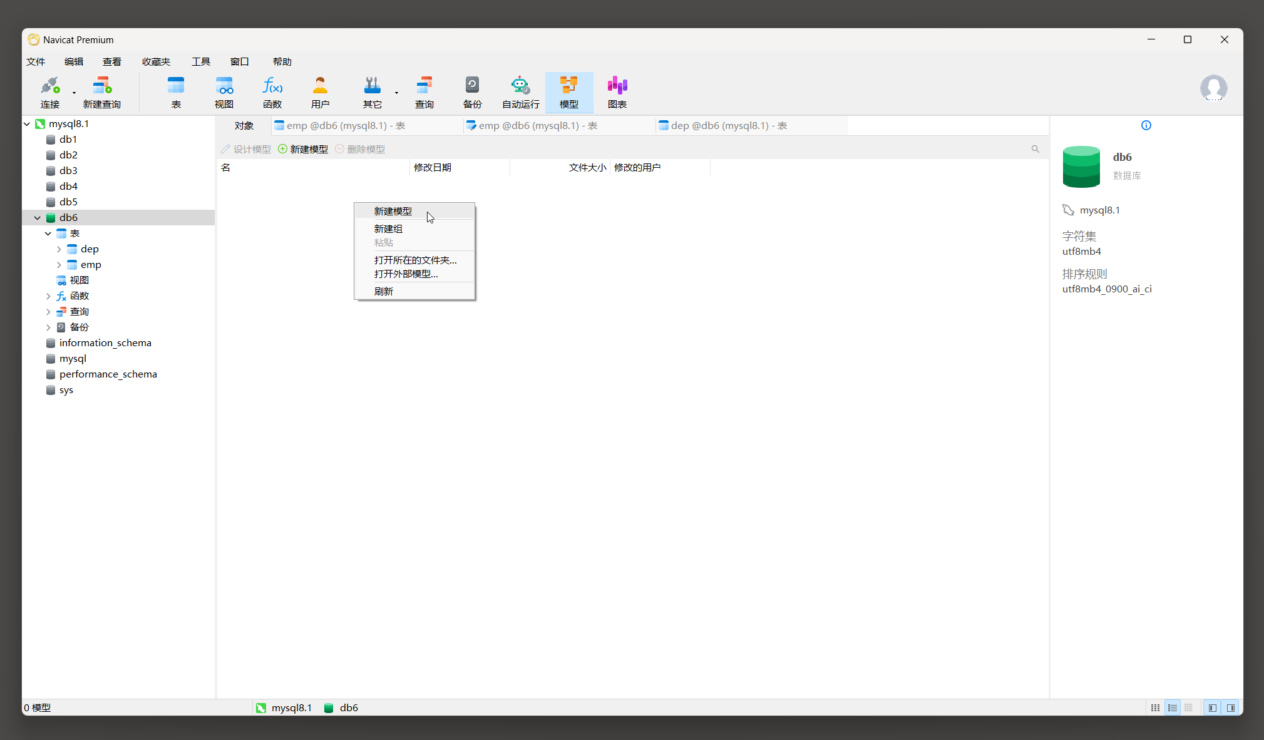Image resolution: width=1264 pixels, height=740 pixels.
Task: Click the mysql database tree icon
Action: tap(51, 359)
